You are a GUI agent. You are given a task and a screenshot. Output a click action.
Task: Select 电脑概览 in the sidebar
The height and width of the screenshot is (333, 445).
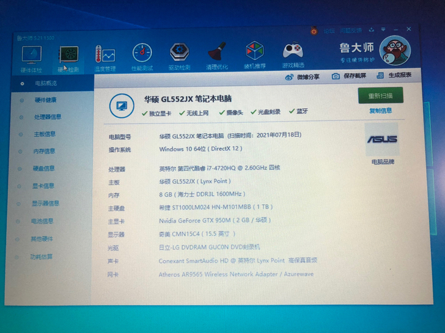(x=53, y=83)
